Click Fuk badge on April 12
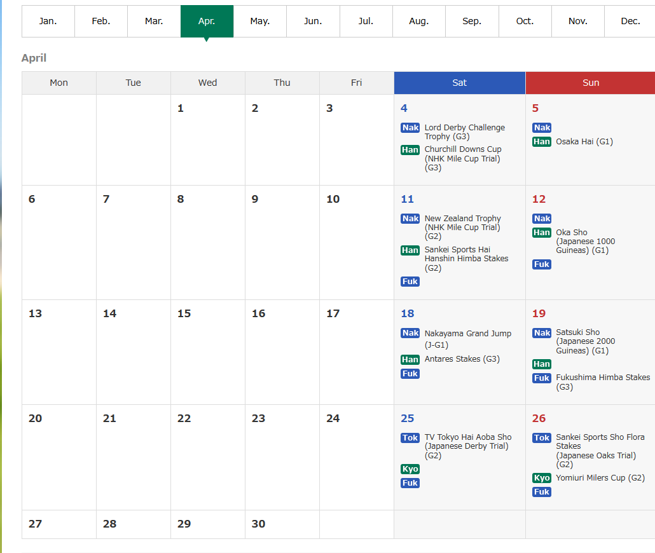655x553 pixels. click(542, 264)
